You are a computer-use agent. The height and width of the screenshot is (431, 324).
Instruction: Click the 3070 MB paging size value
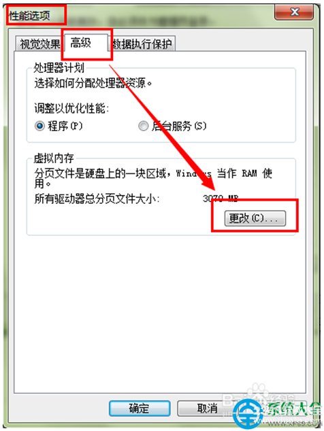point(221,199)
